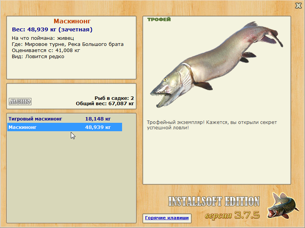The image size is (305, 228).
Task: Click the 48,939 кг value in list
Action: (x=98, y=127)
